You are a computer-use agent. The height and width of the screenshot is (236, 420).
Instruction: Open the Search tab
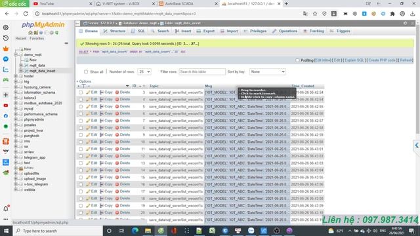point(160,31)
